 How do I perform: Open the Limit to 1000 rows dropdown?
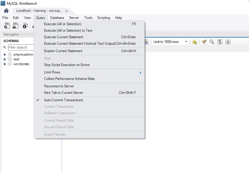coord(170,42)
